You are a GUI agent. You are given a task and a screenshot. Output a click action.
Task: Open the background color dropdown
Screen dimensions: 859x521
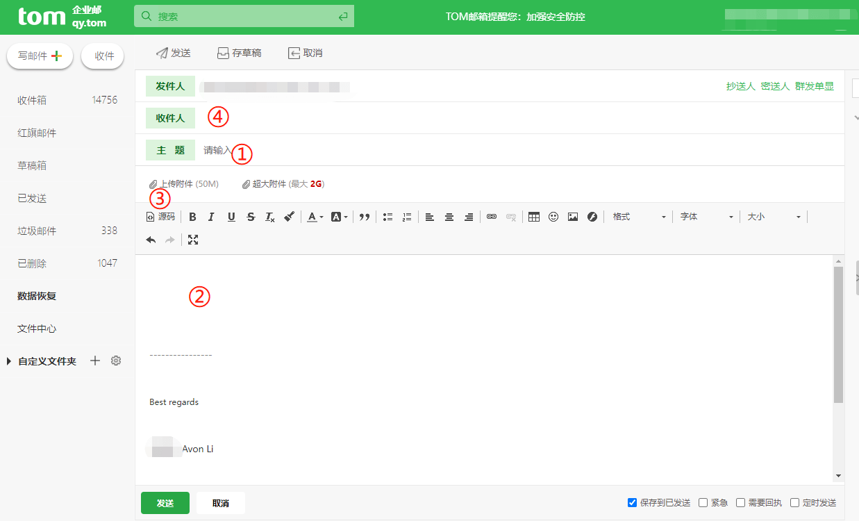pyautogui.click(x=339, y=217)
